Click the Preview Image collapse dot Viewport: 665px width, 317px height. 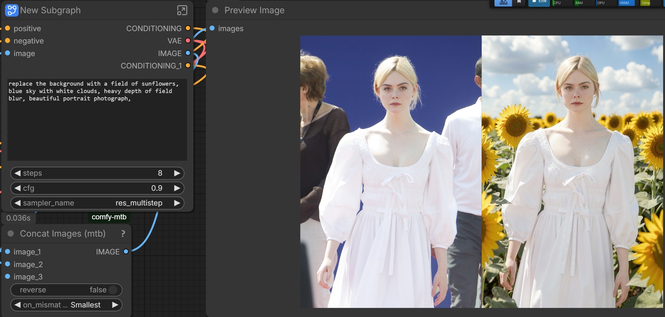(215, 10)
